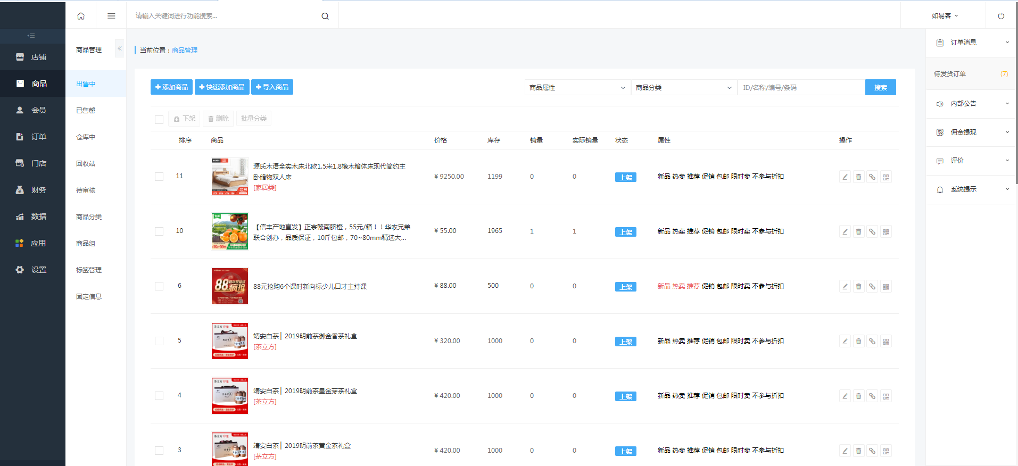Copy link icon for the 源氏木语 bed product
This screenshot has width=1018, height=466.
click(872, 177)
